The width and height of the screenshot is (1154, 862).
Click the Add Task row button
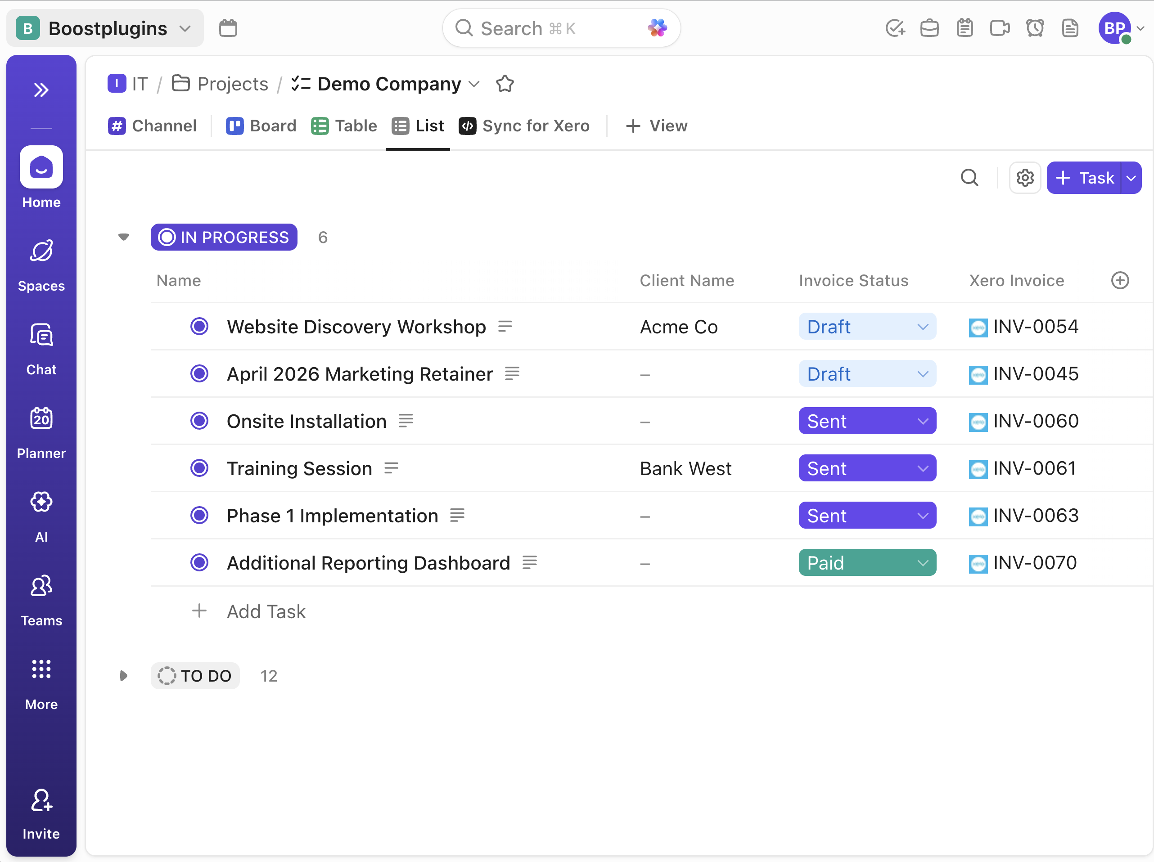tap(266, 611)
